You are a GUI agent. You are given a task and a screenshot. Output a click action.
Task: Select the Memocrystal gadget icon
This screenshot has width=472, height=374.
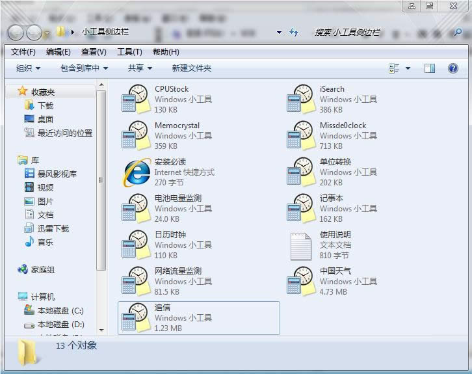pos(135,137)
